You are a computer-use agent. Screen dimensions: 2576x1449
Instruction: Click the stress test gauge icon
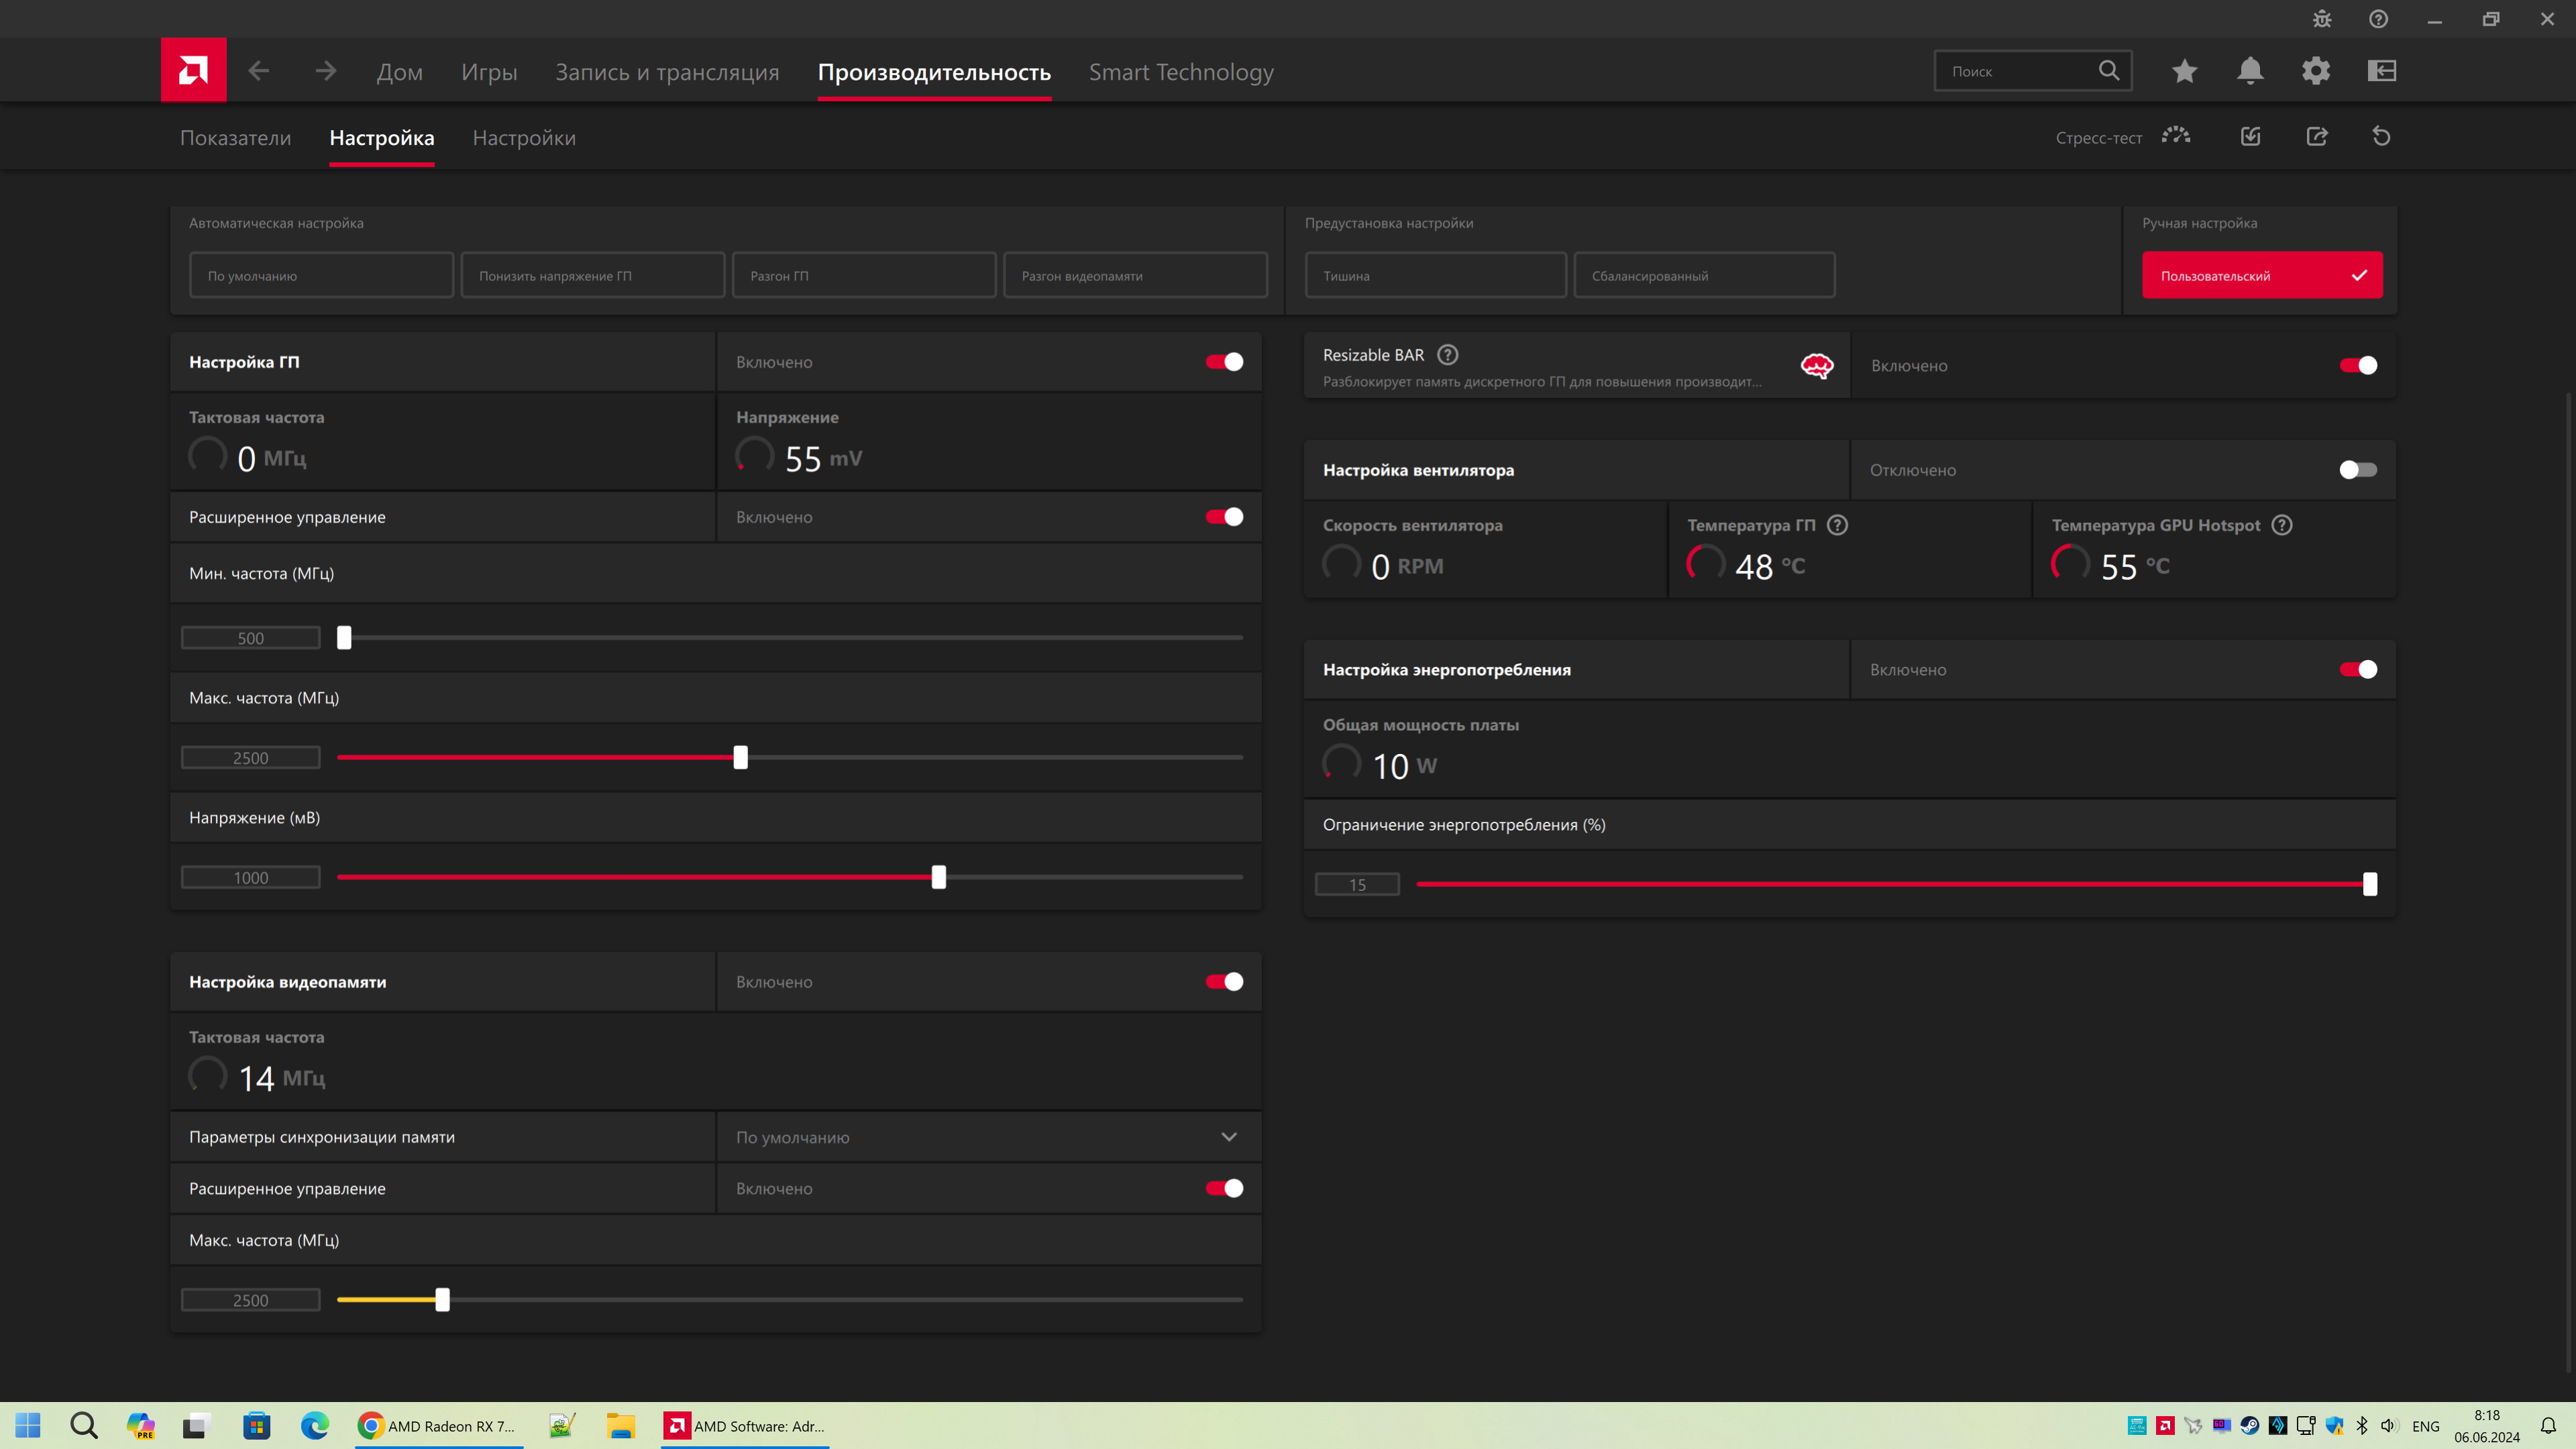click(x=2176, y=136)
